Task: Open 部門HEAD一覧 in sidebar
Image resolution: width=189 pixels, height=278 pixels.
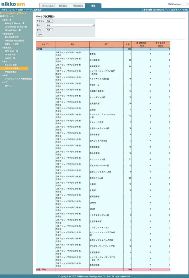Action: click(x=11, y=51)
